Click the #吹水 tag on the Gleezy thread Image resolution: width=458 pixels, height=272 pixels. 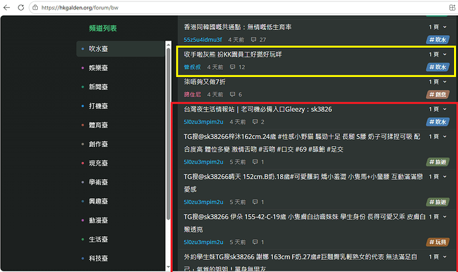click(x=437, y=122)
